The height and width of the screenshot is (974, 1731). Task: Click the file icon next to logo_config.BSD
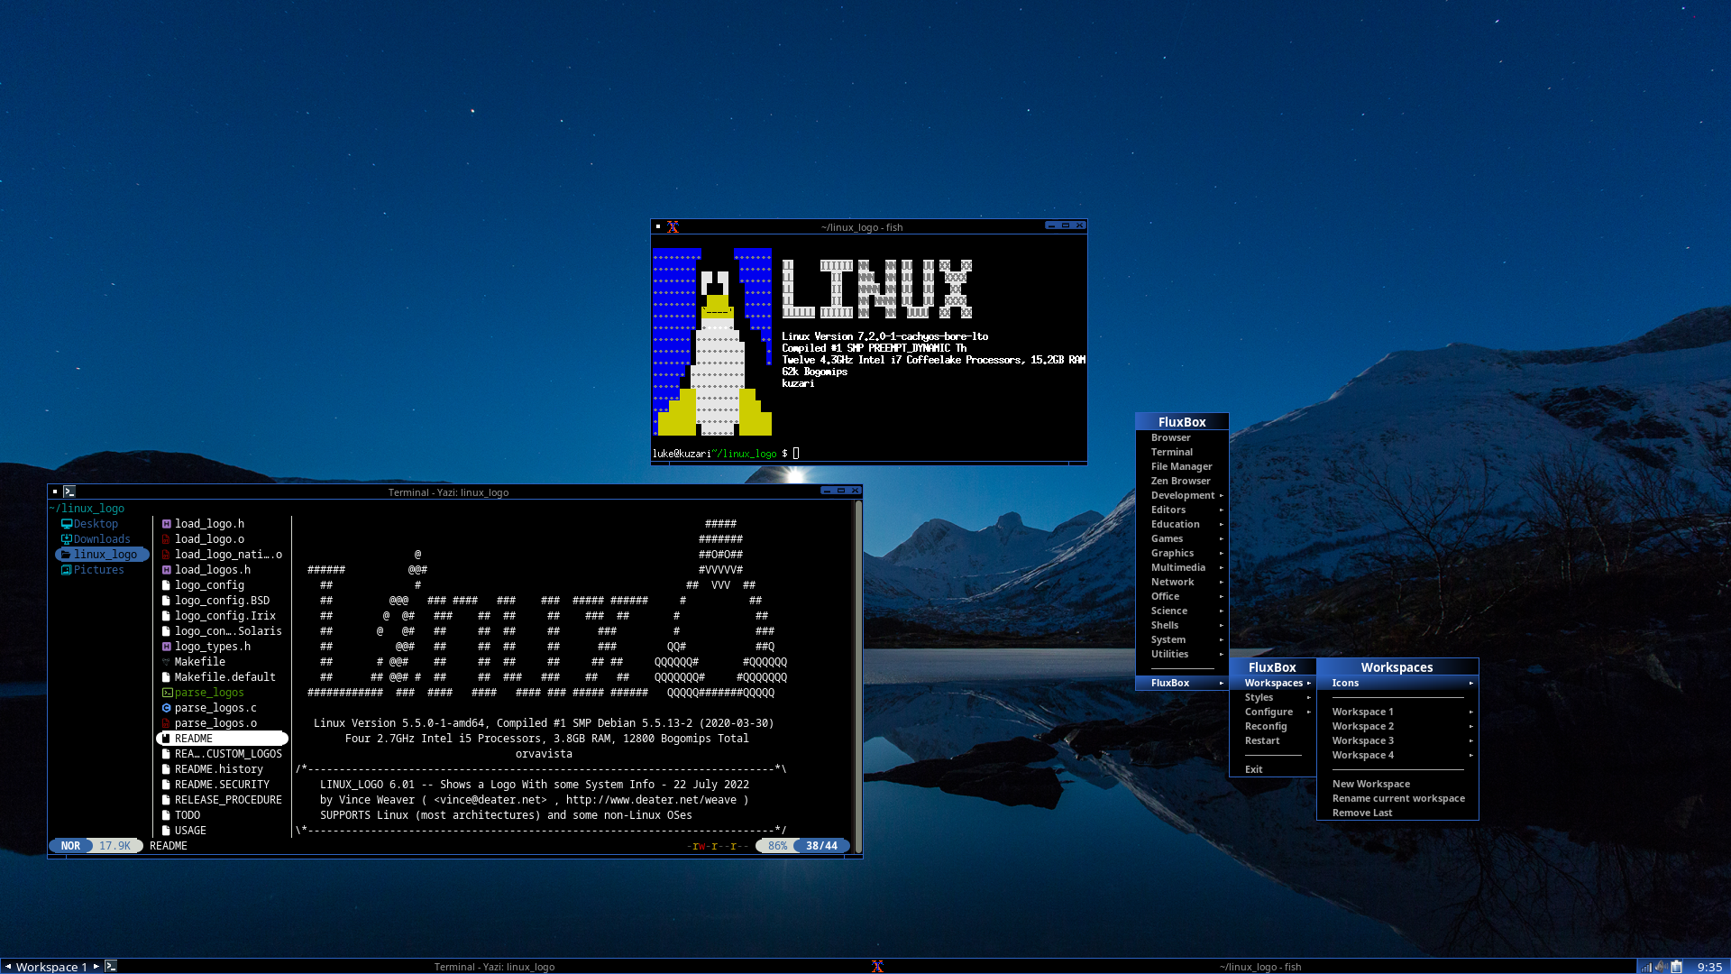tap(166, 601)
